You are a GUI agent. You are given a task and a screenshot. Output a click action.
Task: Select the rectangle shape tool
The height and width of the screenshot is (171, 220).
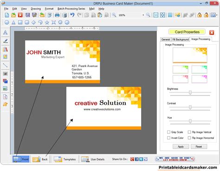point(20,22)
